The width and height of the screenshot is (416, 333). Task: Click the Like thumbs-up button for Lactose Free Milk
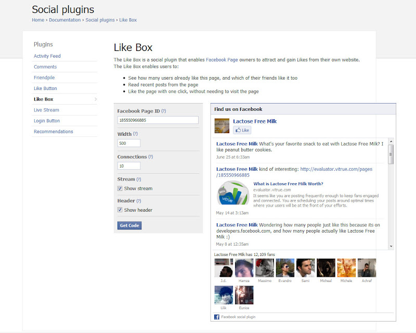[242, 130]
